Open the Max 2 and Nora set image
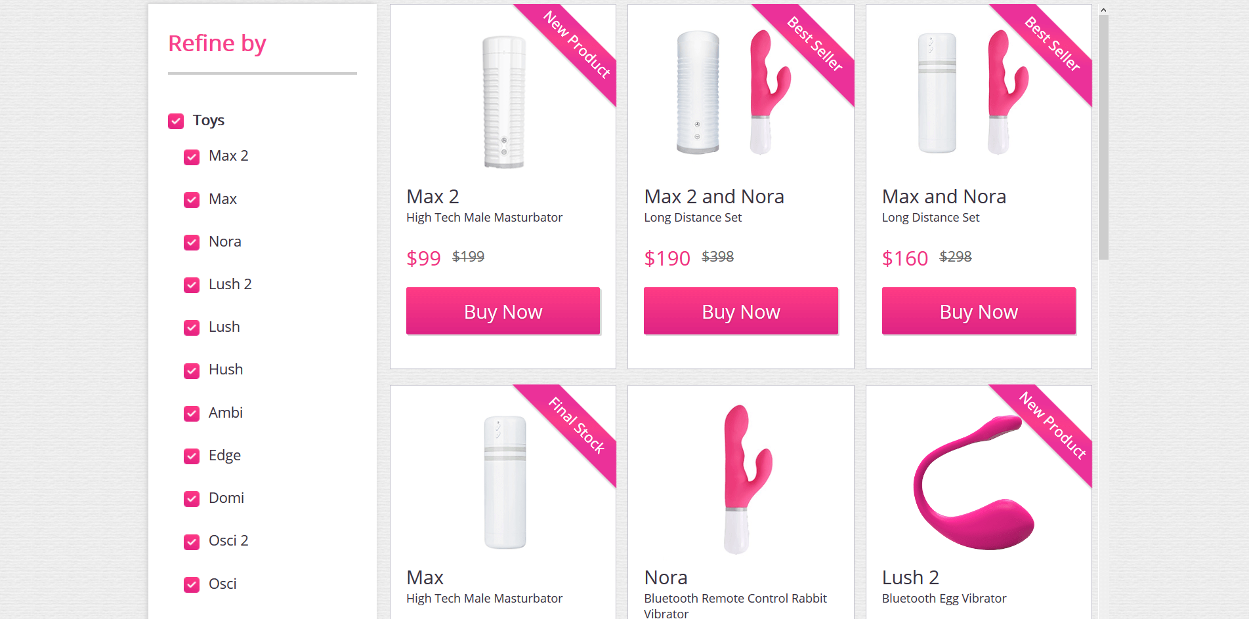Screen dimensions: 1249x619 coord(733,93)
